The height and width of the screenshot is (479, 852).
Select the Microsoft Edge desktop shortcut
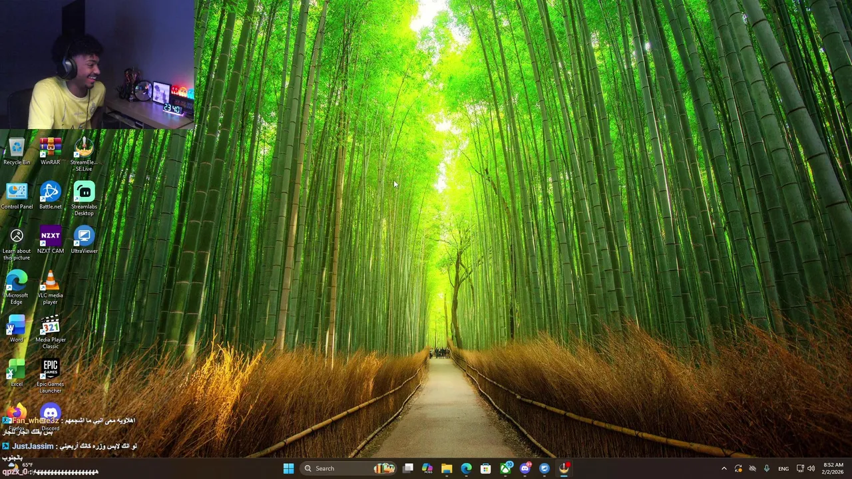(x=17, y=288)
